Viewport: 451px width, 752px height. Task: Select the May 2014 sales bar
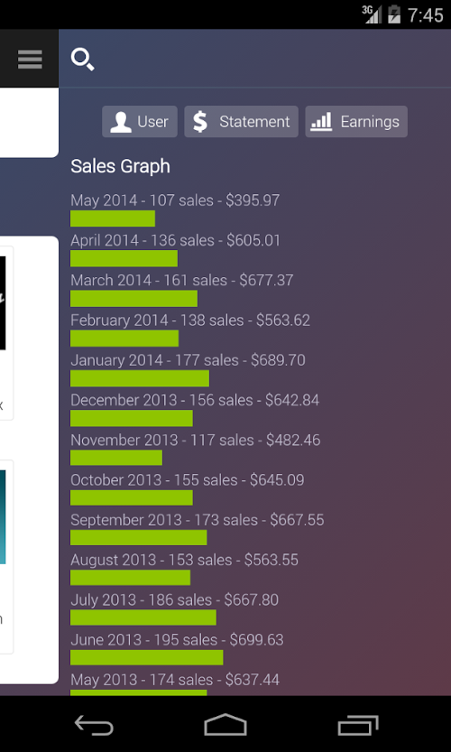tap(113, 218)
